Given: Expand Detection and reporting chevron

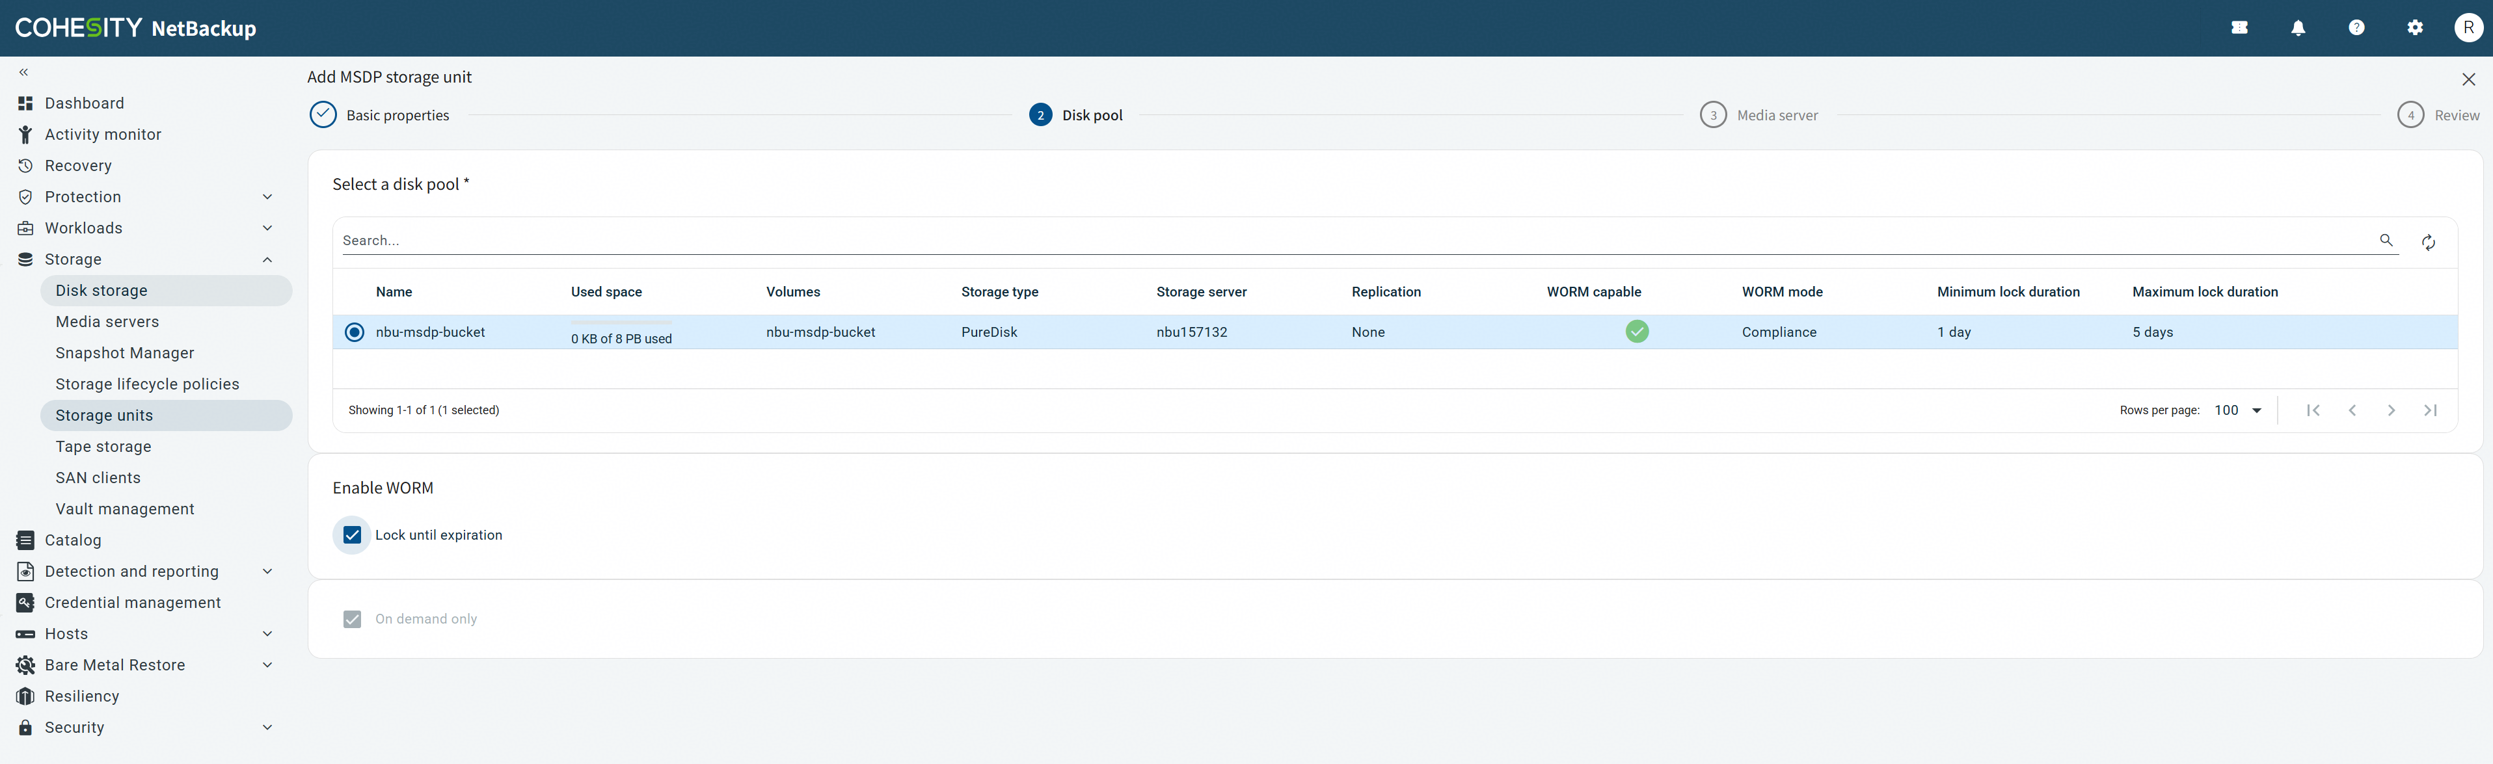Looking at the screenshot, I should tap(268, 572).
